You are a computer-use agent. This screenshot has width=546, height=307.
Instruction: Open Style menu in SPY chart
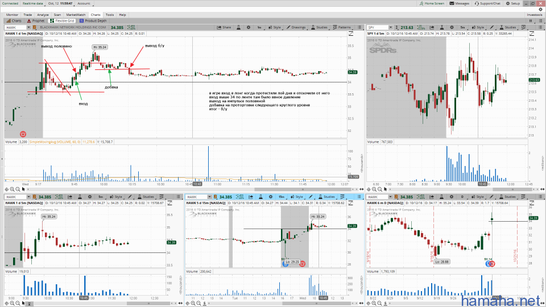tap(478, 27)
